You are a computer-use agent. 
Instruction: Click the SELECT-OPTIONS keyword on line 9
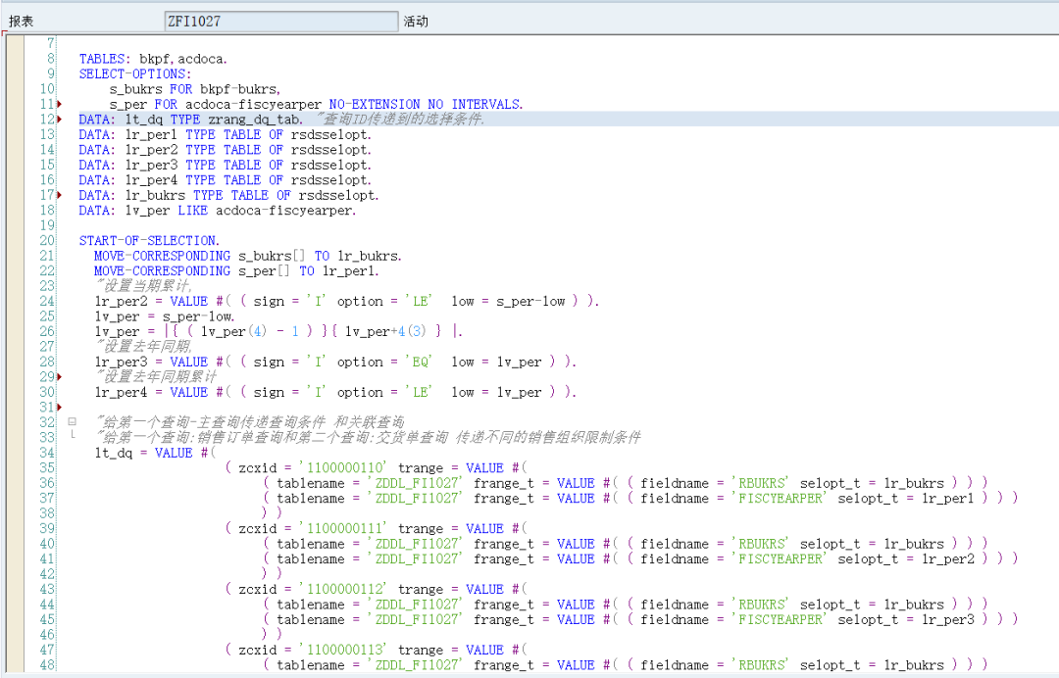[x=135, y=74]
